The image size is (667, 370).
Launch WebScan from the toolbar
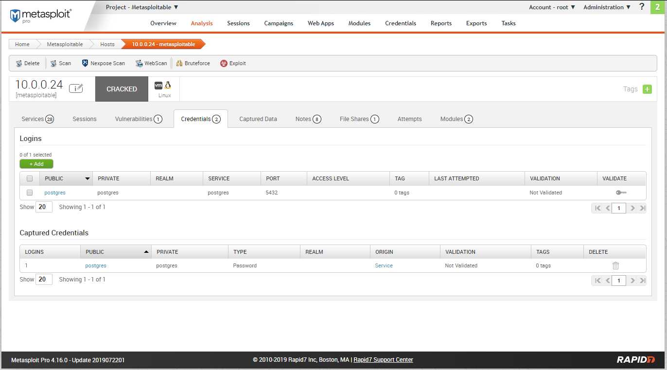tap(151, 63)
